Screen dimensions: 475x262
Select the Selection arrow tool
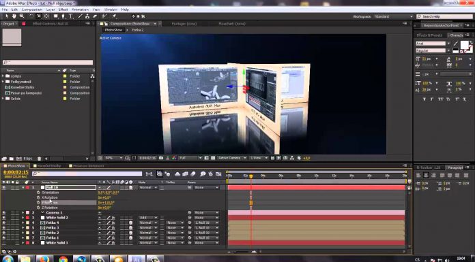[7, 16]
